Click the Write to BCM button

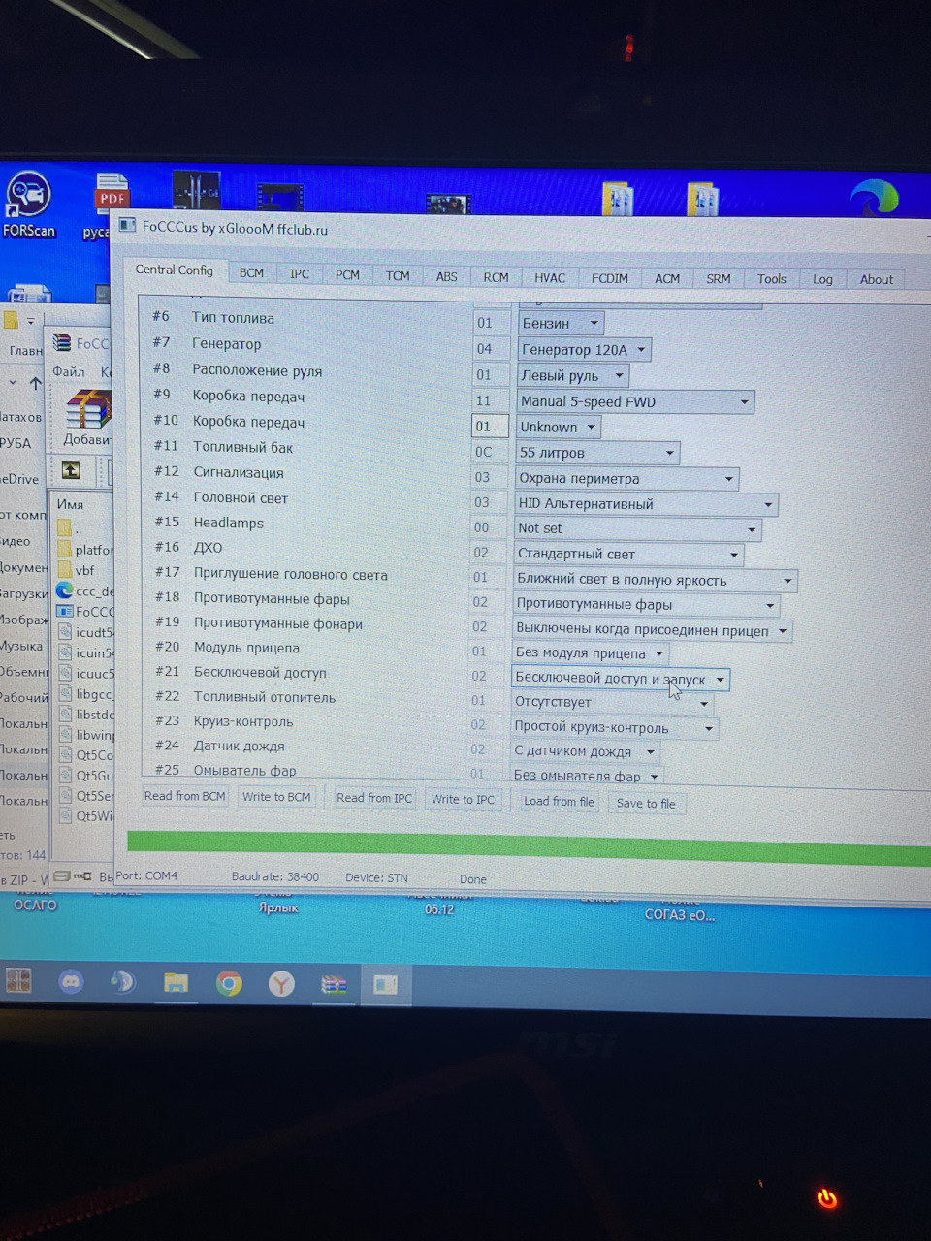click(x=276, y=797)
